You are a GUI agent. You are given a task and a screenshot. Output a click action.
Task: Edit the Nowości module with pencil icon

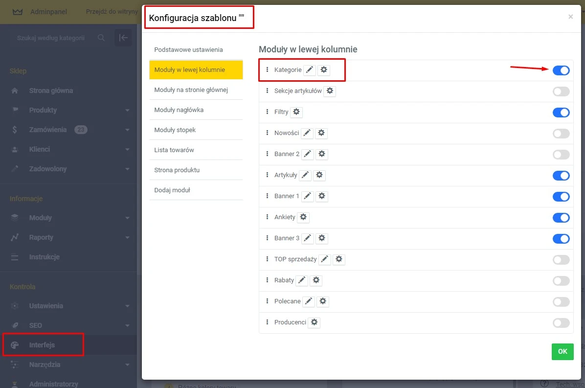(x=307, y=133)
